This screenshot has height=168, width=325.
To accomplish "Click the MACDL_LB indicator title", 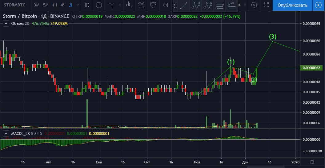I will (20, 134).
